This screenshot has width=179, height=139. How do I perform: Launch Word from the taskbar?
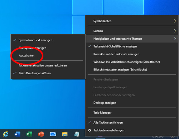[18, 134]
